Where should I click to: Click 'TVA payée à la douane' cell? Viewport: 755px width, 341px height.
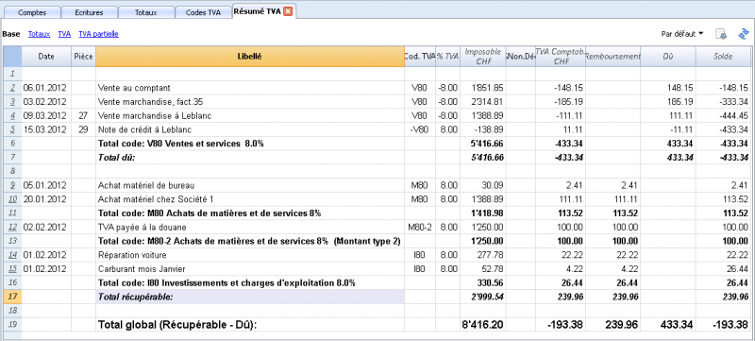[x=250, y=228]
